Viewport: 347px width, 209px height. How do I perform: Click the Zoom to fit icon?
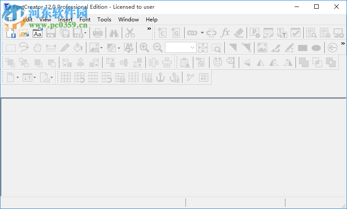pyautogui.click(x=203, y=48)
